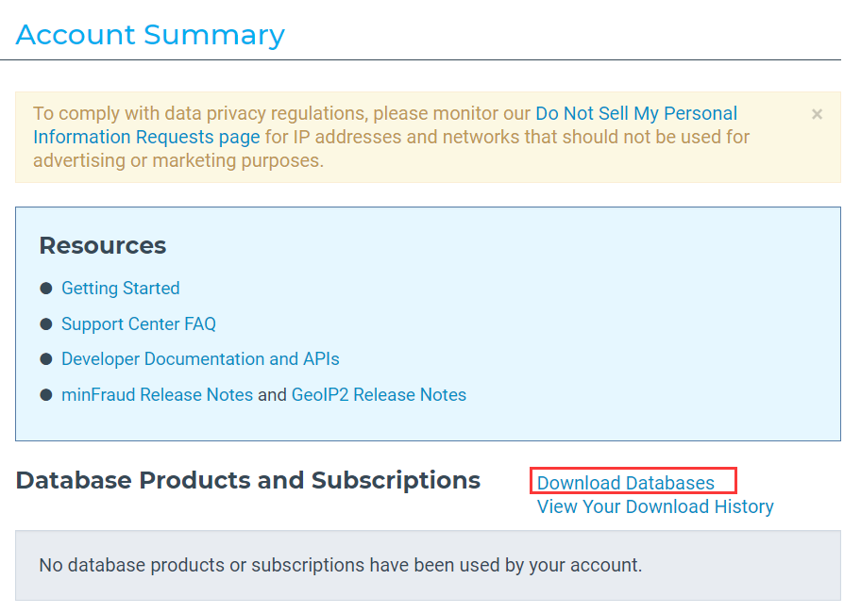Open Developer Documentation and APIs
This screenshot has width=861, height=613.
point(200,359)
